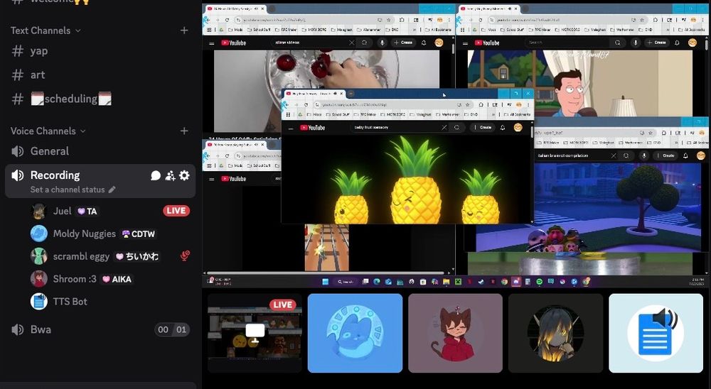Click the CDTW server tag
Viewport: 711px width, 389px height.
click(139, 234)
